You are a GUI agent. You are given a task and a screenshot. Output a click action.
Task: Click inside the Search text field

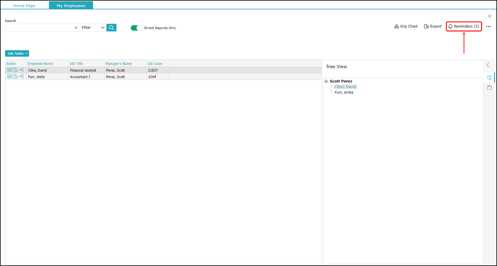point(39,28)
